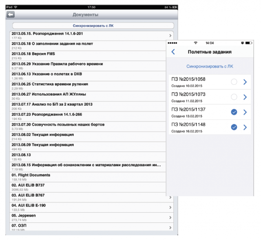Click the Wi-Fi icon in iPhone status bar
Viewport: 261px width, 240px height.
pos(196,43)
